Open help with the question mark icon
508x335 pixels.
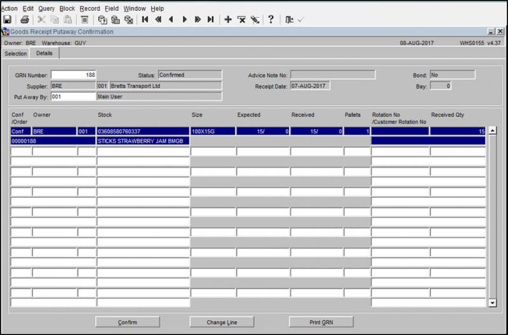click(x=271, y=20)
